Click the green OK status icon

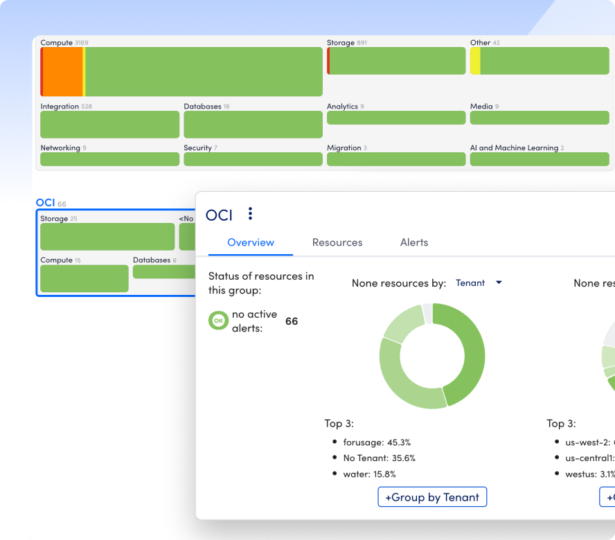(218, 321)
